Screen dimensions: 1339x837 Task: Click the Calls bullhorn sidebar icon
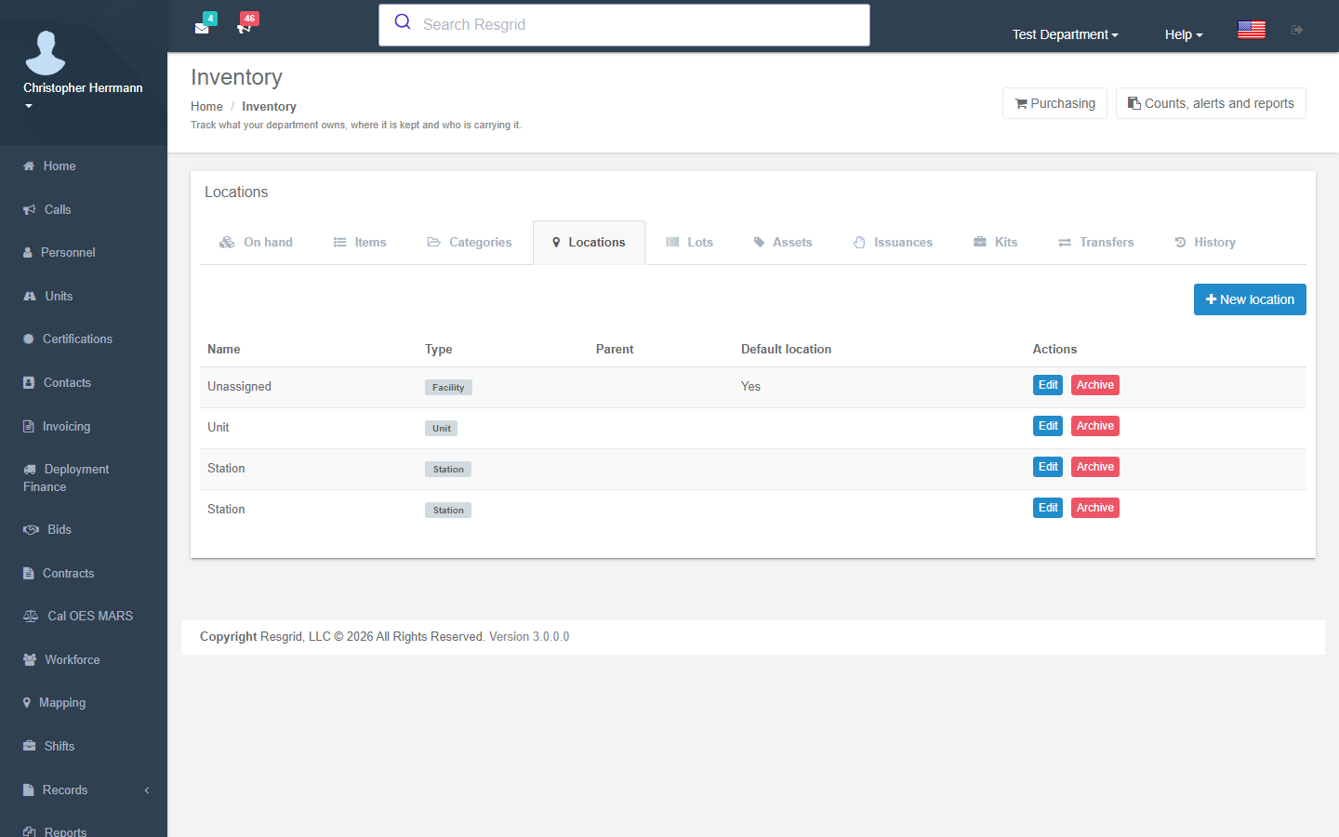click(x=30, y=210)
